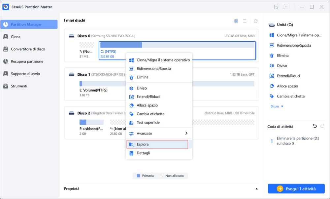Click the Non allocato legend swatch

[x=162, y=176]
